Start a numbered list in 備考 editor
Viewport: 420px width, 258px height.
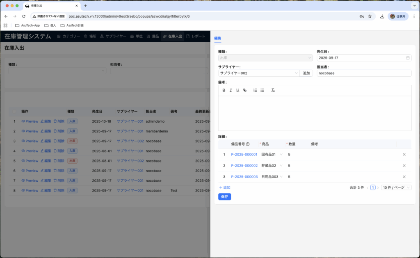255,90
